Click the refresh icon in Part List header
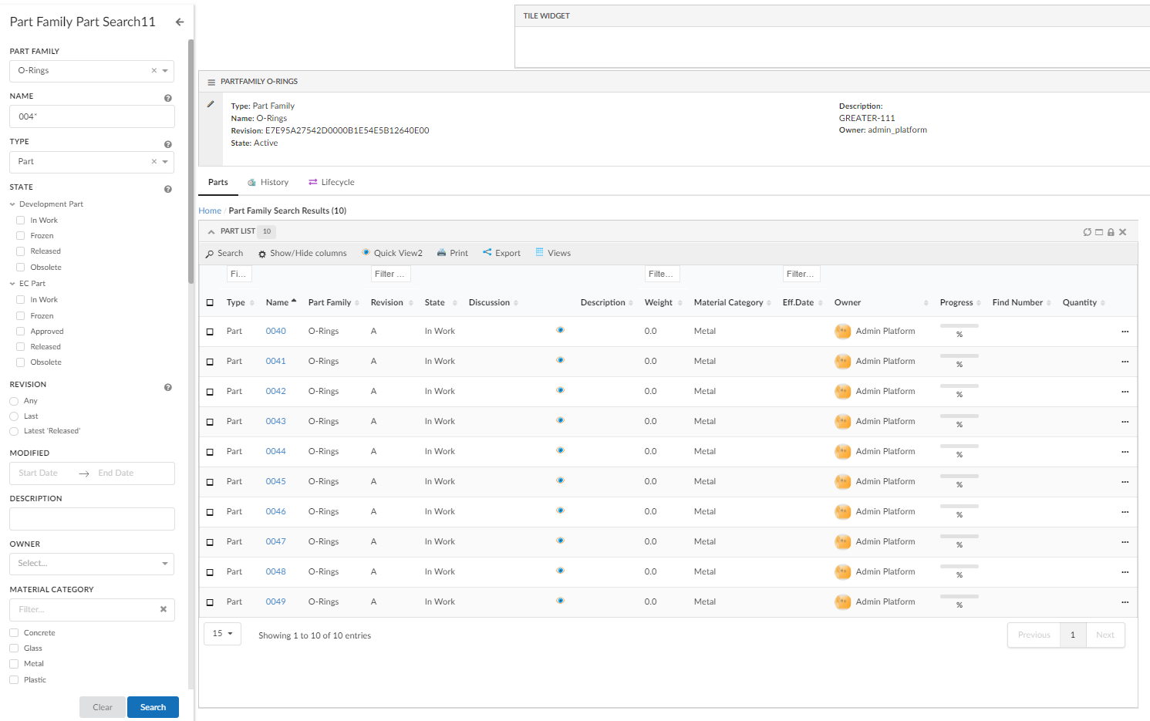Viewport: 1150px width, 721px height. click(x=1087, y=232)
